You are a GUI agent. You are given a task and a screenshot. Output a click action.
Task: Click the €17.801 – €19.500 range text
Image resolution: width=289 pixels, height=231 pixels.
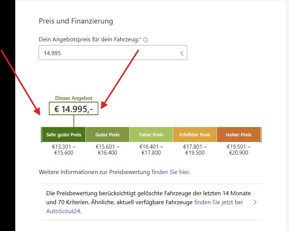coord(195,149)
